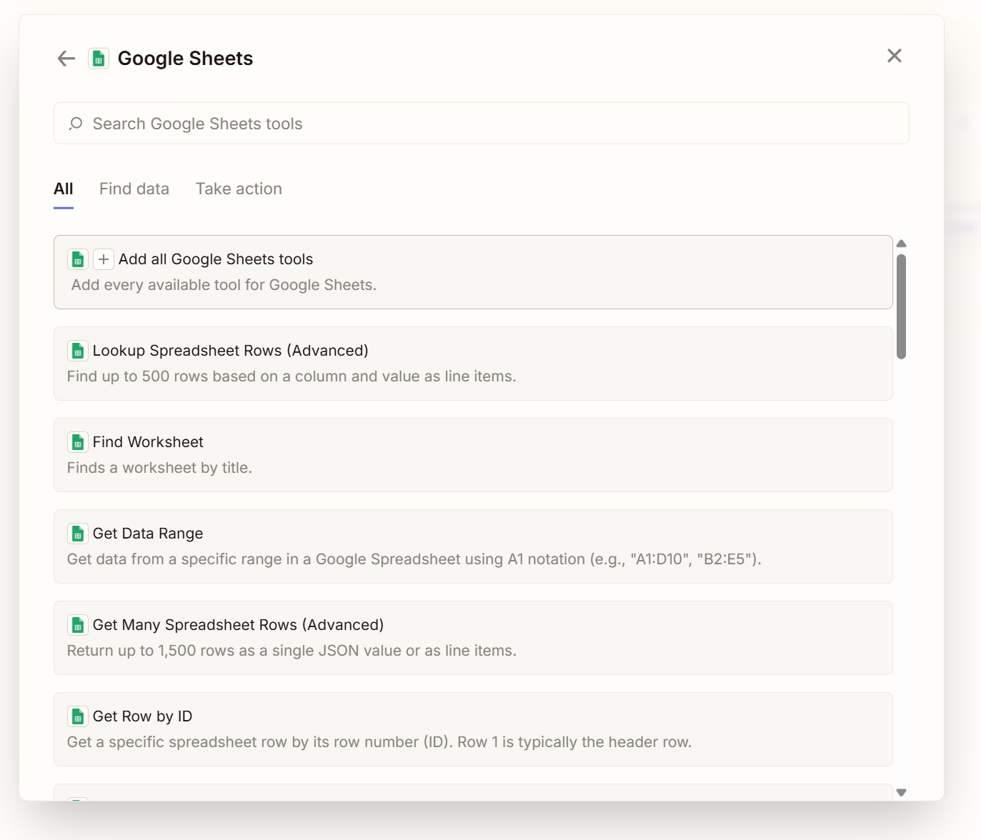Click the scroll down arrow

(901, 792)
